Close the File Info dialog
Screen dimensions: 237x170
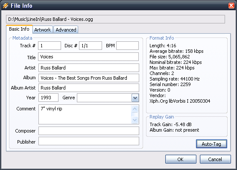coord(231,6)
